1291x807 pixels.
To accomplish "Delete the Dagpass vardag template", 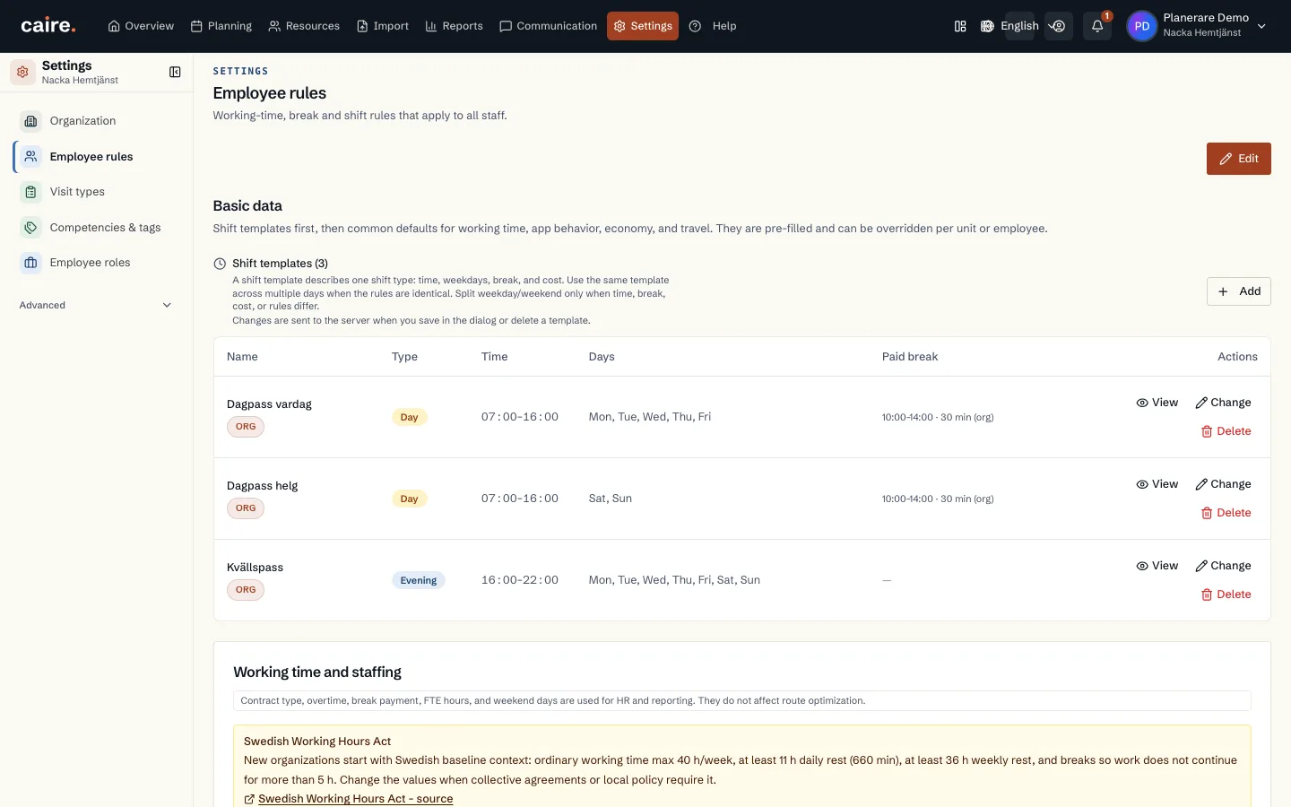I will (1226, 431).
